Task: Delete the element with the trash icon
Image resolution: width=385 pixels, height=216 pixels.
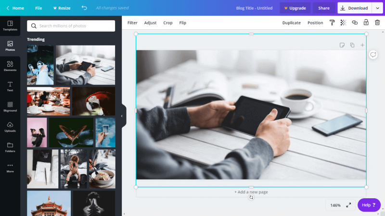Action: click(x=377, y=23)
